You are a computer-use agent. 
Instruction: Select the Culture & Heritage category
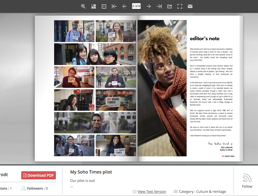click(x=211, y=192)
